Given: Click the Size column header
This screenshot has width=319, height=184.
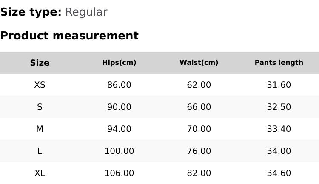Looking at the screenshot, I should click(40, 63).
